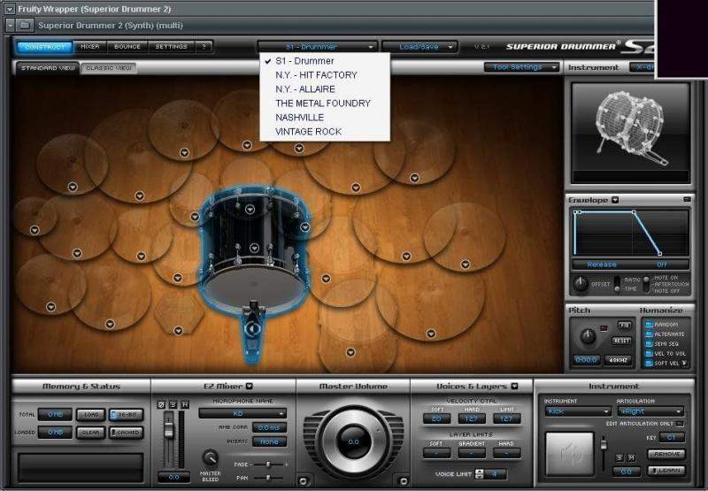Image resolution: width=708 pixels, height=491 pixels.
Task: Open the Articulation dropdown showing Right
Action: 651,411
